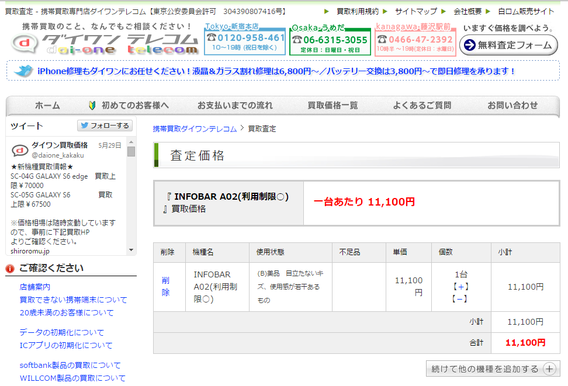Click breadcrumb link 携帯買取ダイワンテレコム
This screenshot has height=386, width=568.
[195, 129]
